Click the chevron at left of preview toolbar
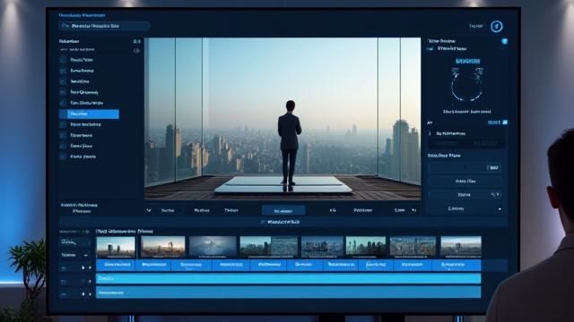This screenshot has height=322, width=574. (149, 210)
